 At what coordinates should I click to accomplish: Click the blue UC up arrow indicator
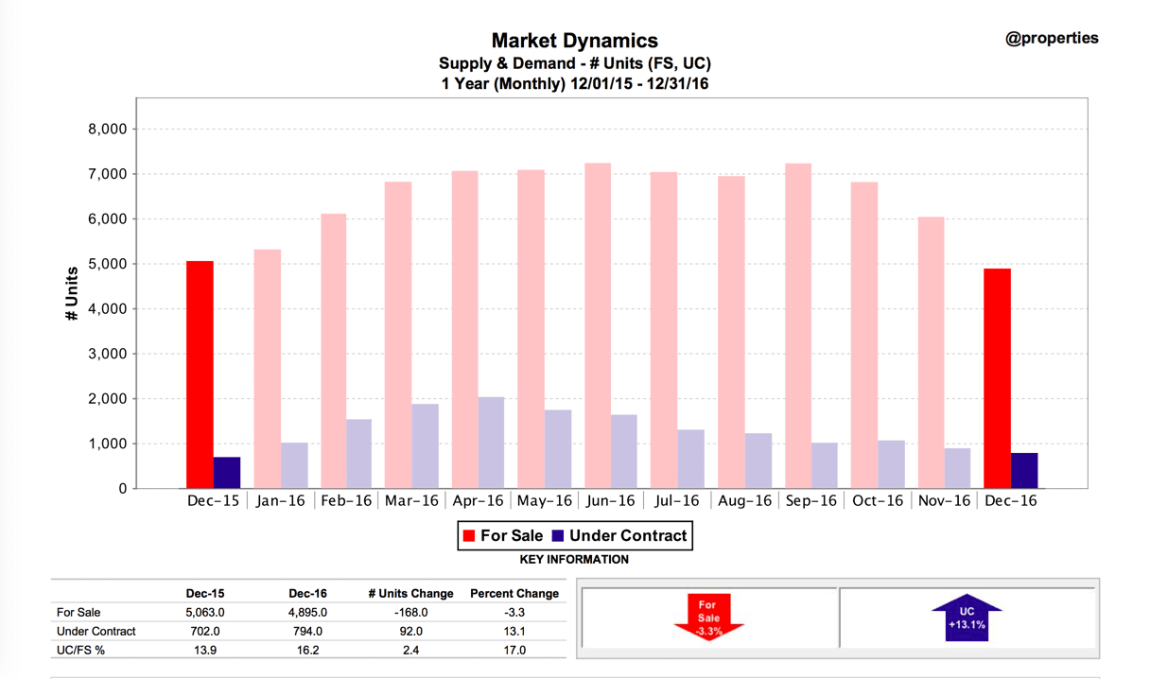967,618
